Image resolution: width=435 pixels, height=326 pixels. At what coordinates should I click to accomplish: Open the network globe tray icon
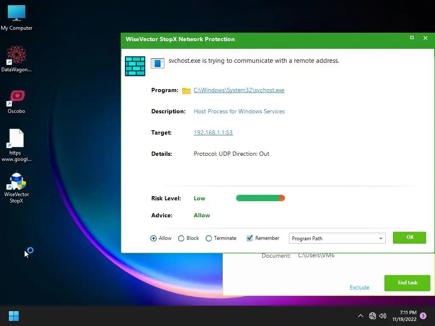click(372, 316)
